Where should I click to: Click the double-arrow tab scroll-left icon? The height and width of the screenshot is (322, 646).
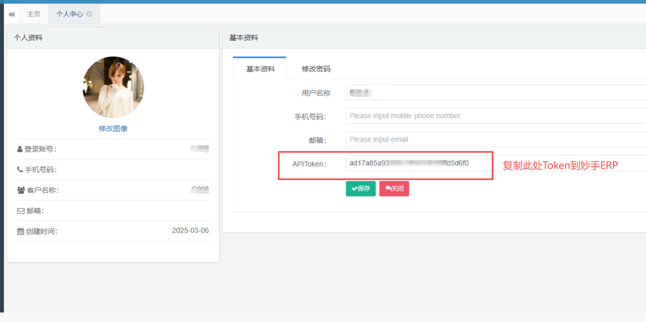12,14
